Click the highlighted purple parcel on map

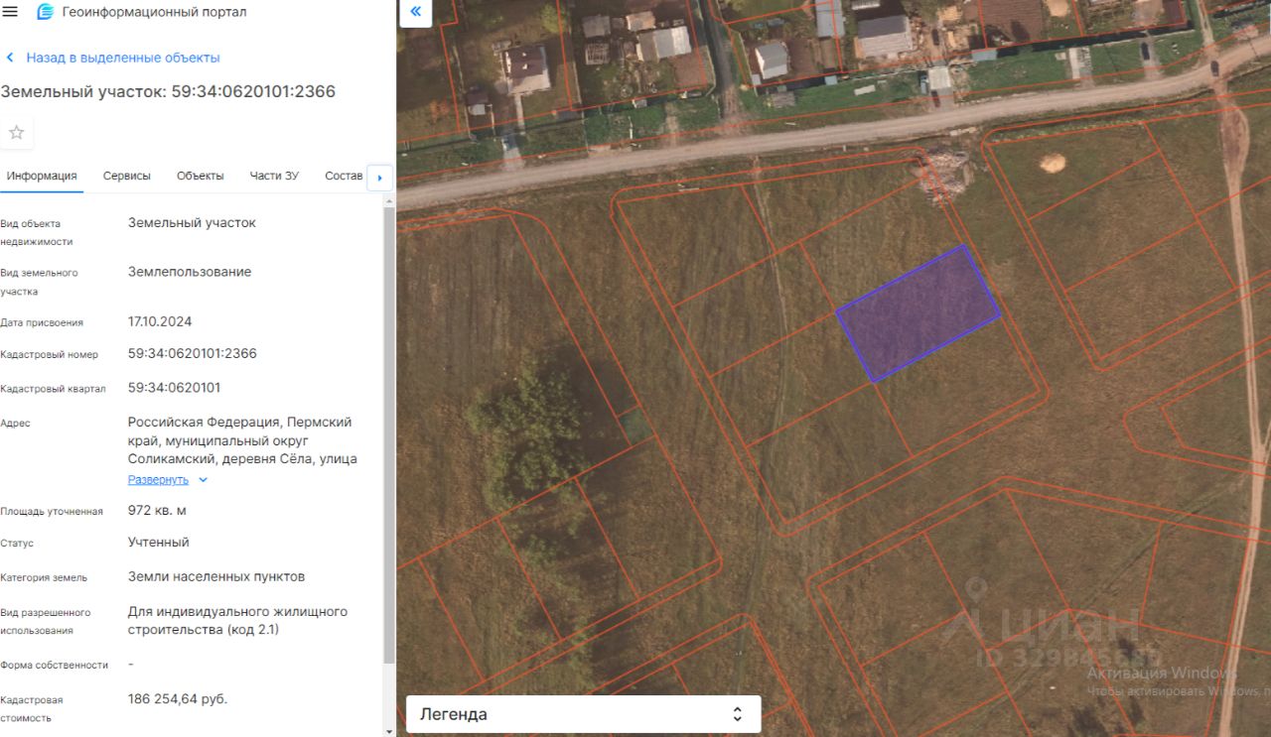coord(918,312)
